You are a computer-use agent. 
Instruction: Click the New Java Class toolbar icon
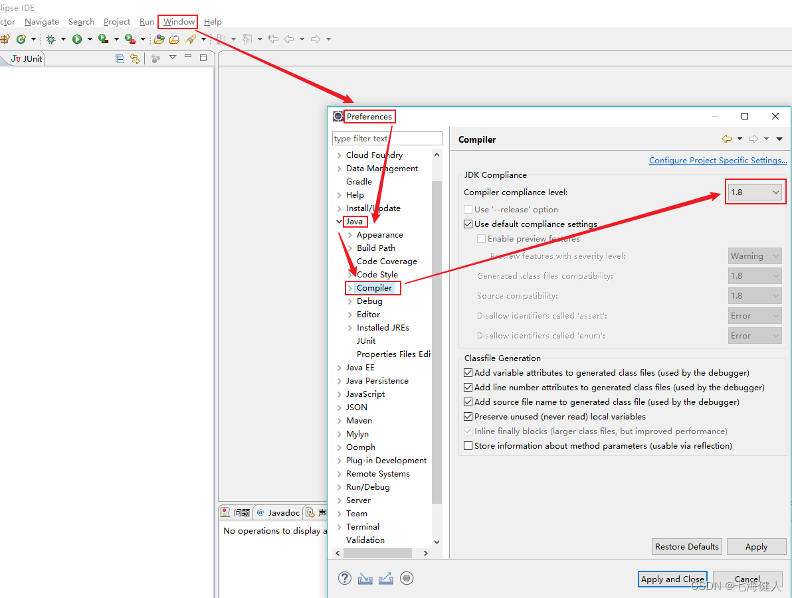coord(21,39)
